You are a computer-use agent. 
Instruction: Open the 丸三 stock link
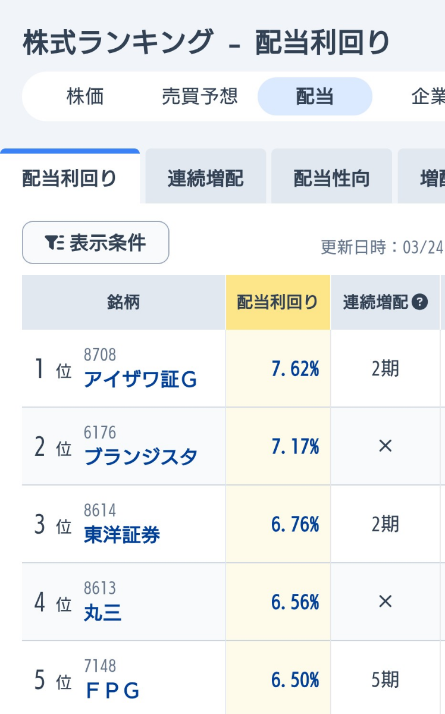pyautogui.click(x=103, y=613)
